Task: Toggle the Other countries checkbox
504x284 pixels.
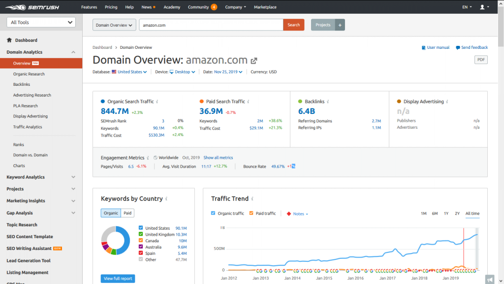Action: point(141,259)
